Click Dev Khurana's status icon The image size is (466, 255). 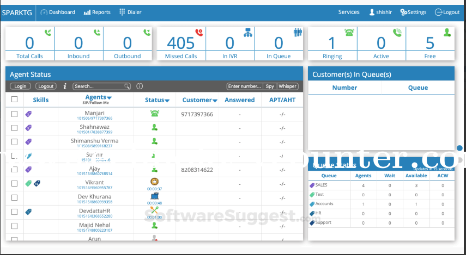click(154, 196)
